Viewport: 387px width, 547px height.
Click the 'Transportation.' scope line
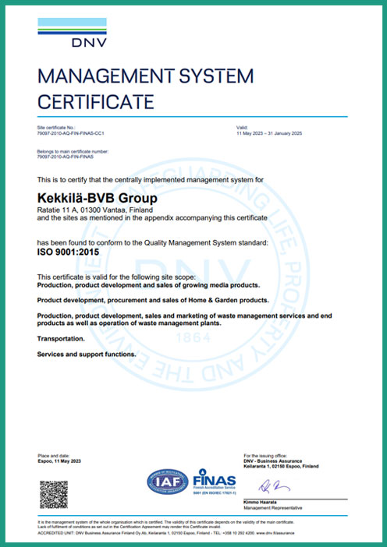coord(61,339)
